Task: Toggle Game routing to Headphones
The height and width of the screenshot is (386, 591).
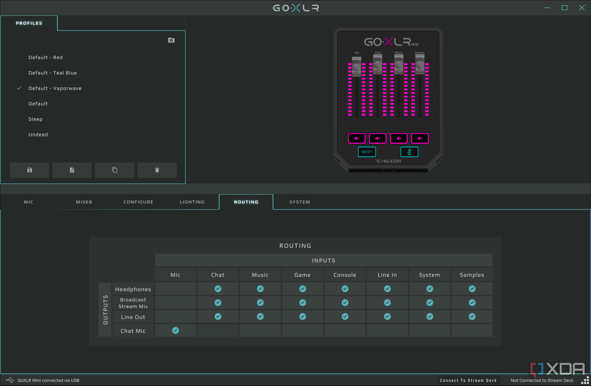Action: 303,289
